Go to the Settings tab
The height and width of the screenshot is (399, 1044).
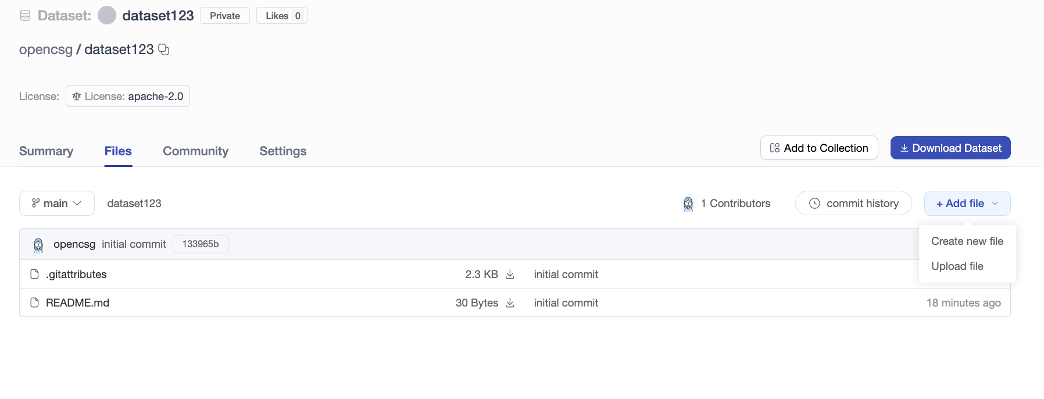click(x=283, y=151)
